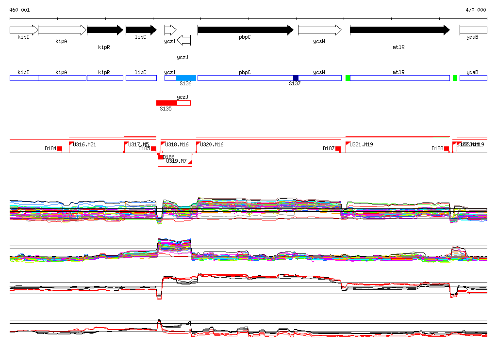Select the U320.M16 upshift flag
497x346 pixels.
[198, 144]
